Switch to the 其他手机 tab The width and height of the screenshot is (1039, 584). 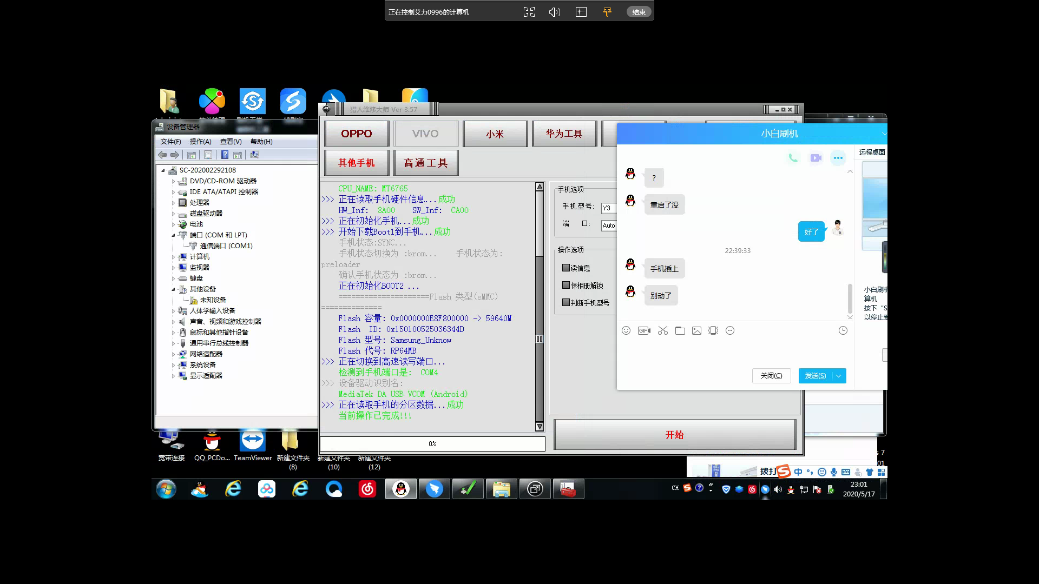pos(357,163)
